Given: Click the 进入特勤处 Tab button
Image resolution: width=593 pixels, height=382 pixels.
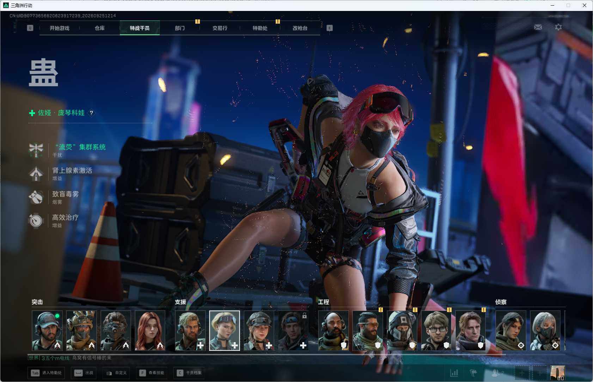Looking at the screenshot, I should coord(47,373).
